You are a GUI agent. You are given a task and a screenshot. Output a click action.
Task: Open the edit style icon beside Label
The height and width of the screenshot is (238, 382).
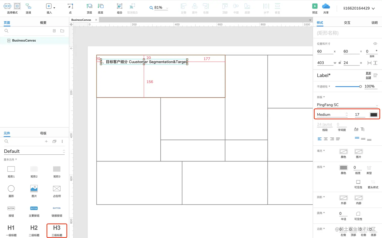click(375, 75)
